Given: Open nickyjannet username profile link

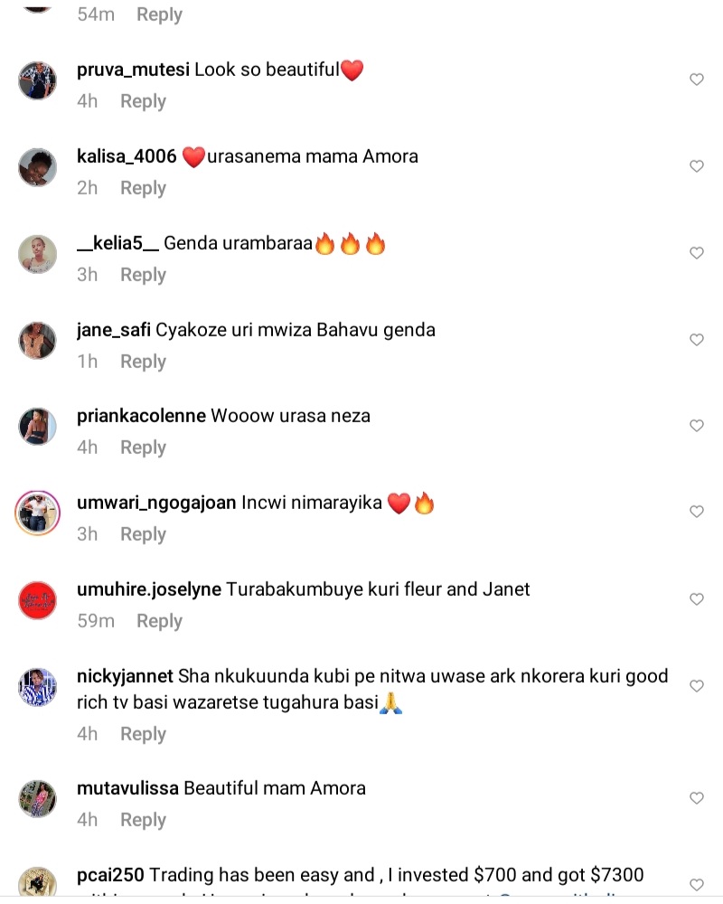Looking at the screenshot, I should (x=125, y=676).
